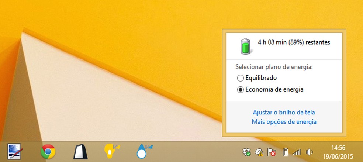Click the clock showing 14:56
This screenshot has height=162, width=363.
pyautogui.click(x=338, y=148)
